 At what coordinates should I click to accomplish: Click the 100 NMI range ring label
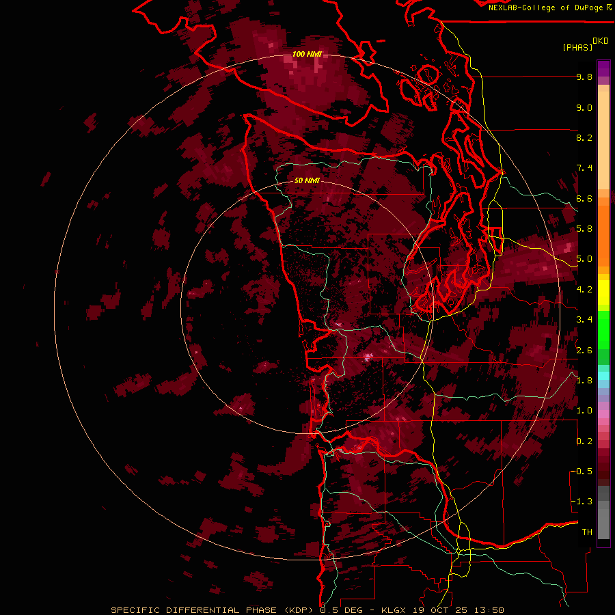click(x=307, y=54)
